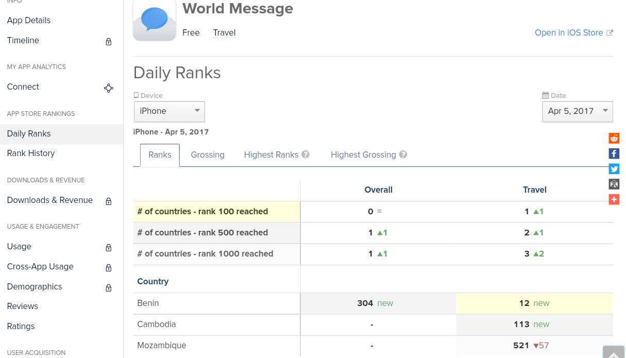Open the Travel category link

point(224,32)
